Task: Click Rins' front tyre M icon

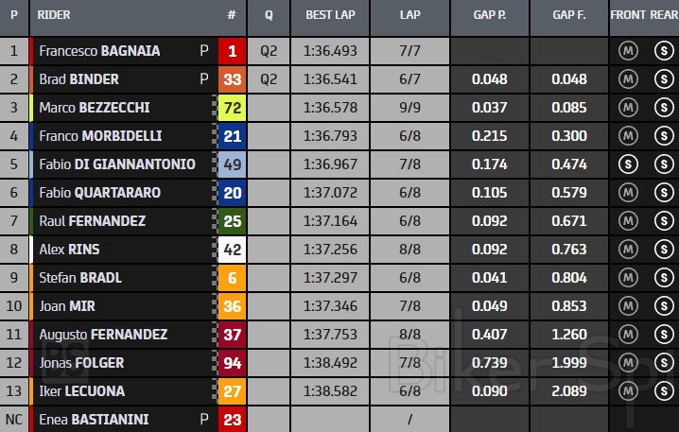Action: [626, 250]
